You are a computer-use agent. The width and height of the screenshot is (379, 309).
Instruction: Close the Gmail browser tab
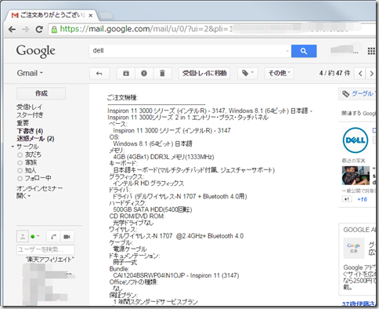(x=90, y=16)
